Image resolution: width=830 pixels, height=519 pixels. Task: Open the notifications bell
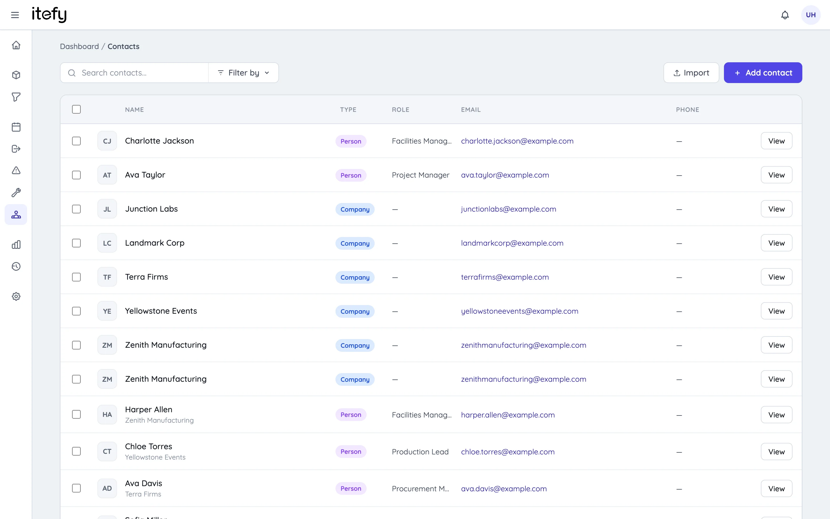point(785,15)
